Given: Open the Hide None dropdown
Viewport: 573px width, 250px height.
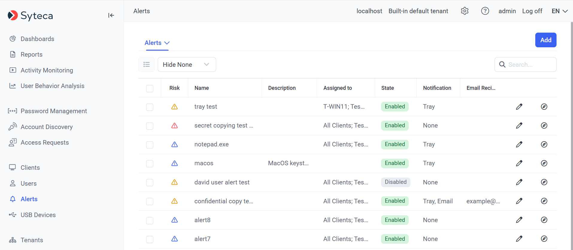Looking at the screenshot, I should (187, 64).
